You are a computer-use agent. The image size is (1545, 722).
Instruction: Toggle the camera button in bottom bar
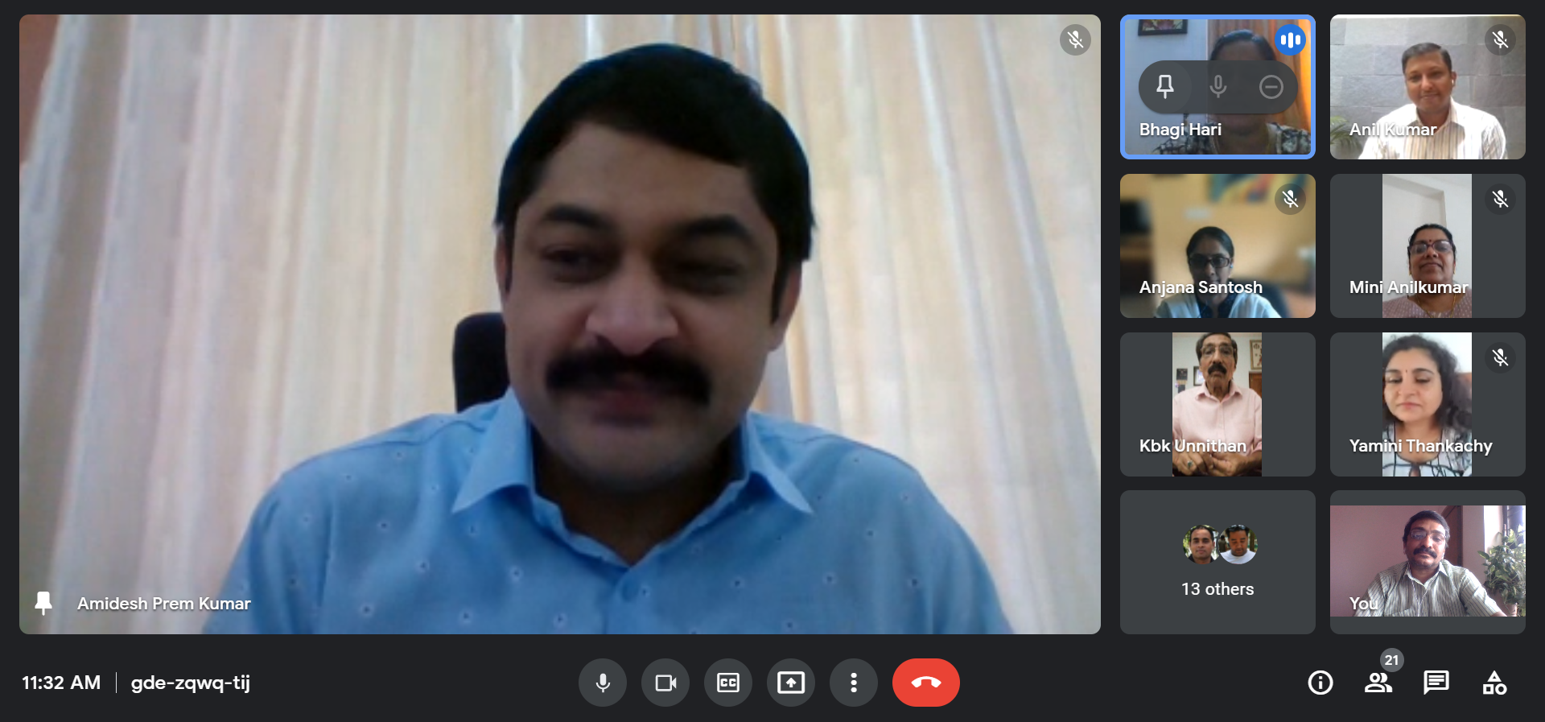(665, 683)
